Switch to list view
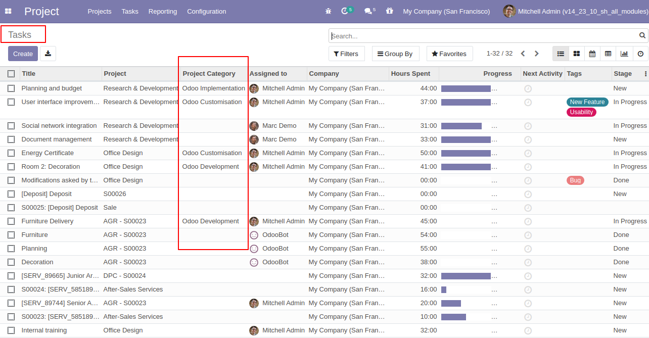649x338 pixels. (561, 54)
